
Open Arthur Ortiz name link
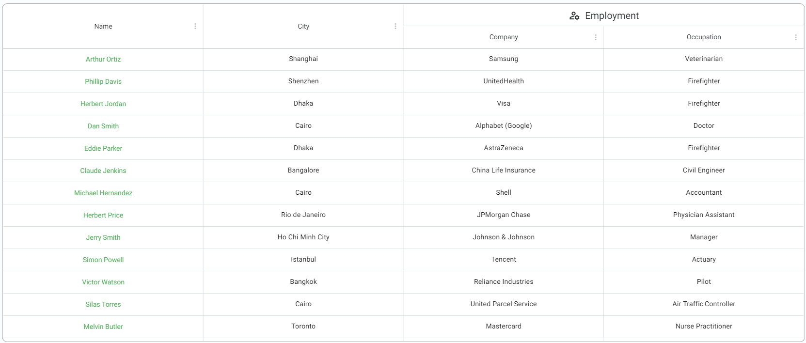point(103,59)
